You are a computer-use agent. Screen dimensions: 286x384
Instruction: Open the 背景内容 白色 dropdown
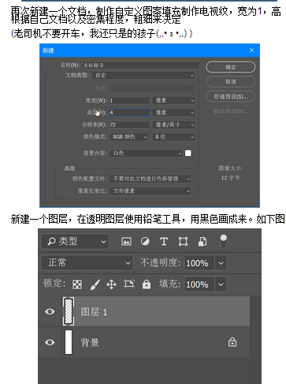(x=147, y=153)
